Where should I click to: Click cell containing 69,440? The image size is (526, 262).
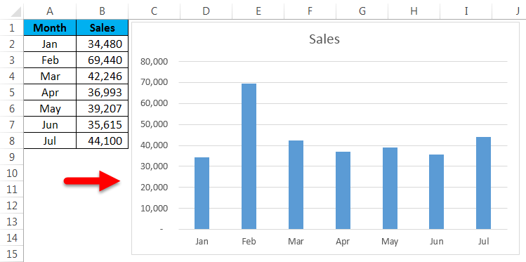point(103,60)
